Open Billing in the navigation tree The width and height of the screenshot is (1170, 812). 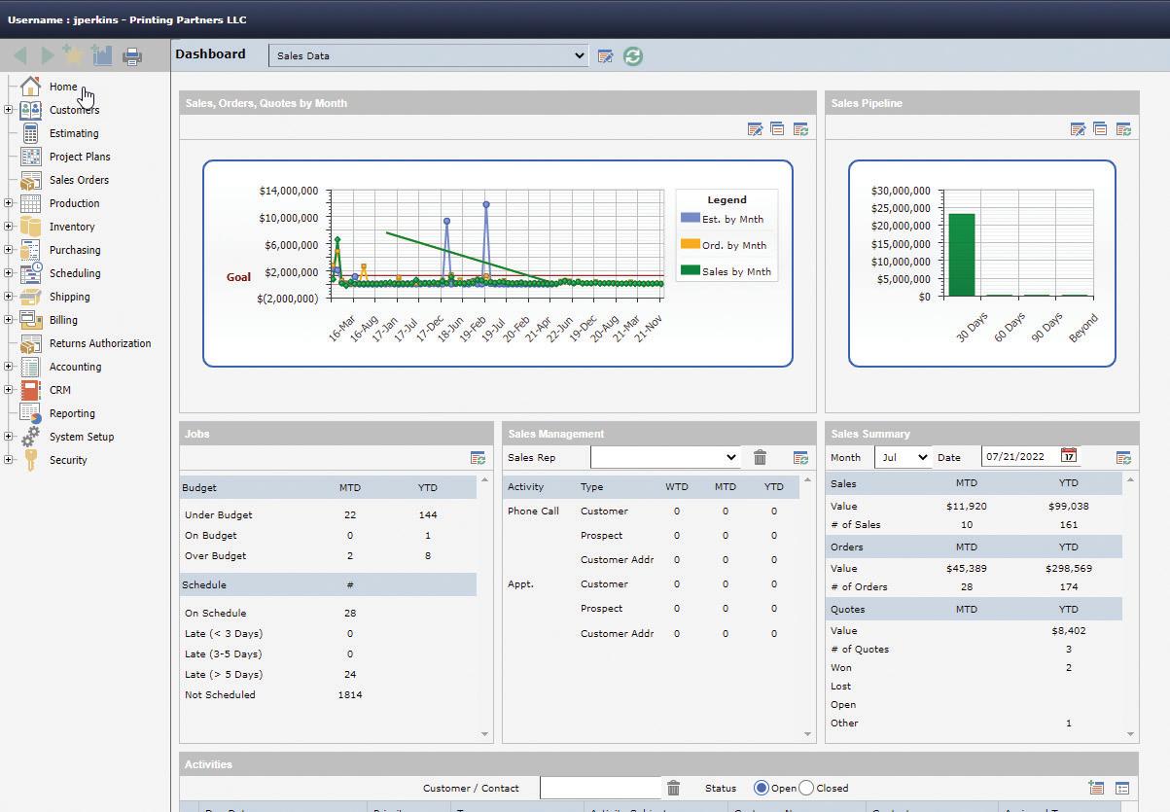63,320
